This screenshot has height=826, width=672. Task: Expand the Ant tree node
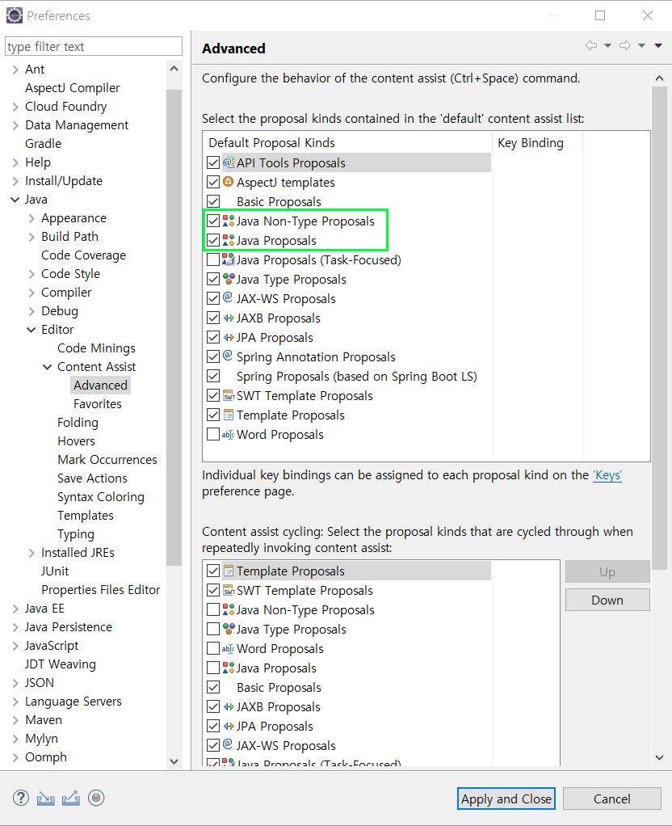(x=15, y=70)
